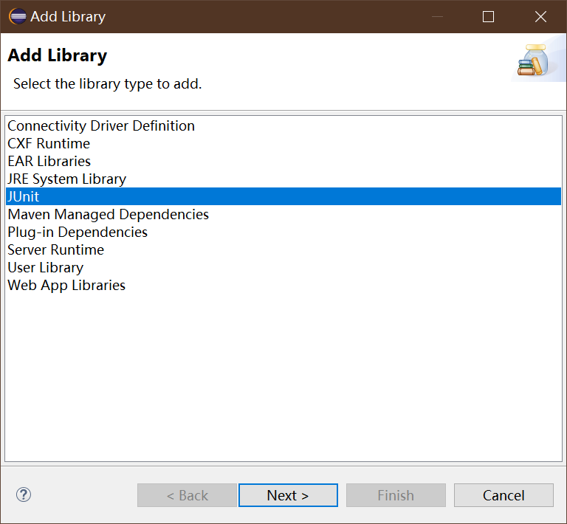Choose Web App Libraries option
Viewport: 567px width, 524px height.
[x=66, y=285]
